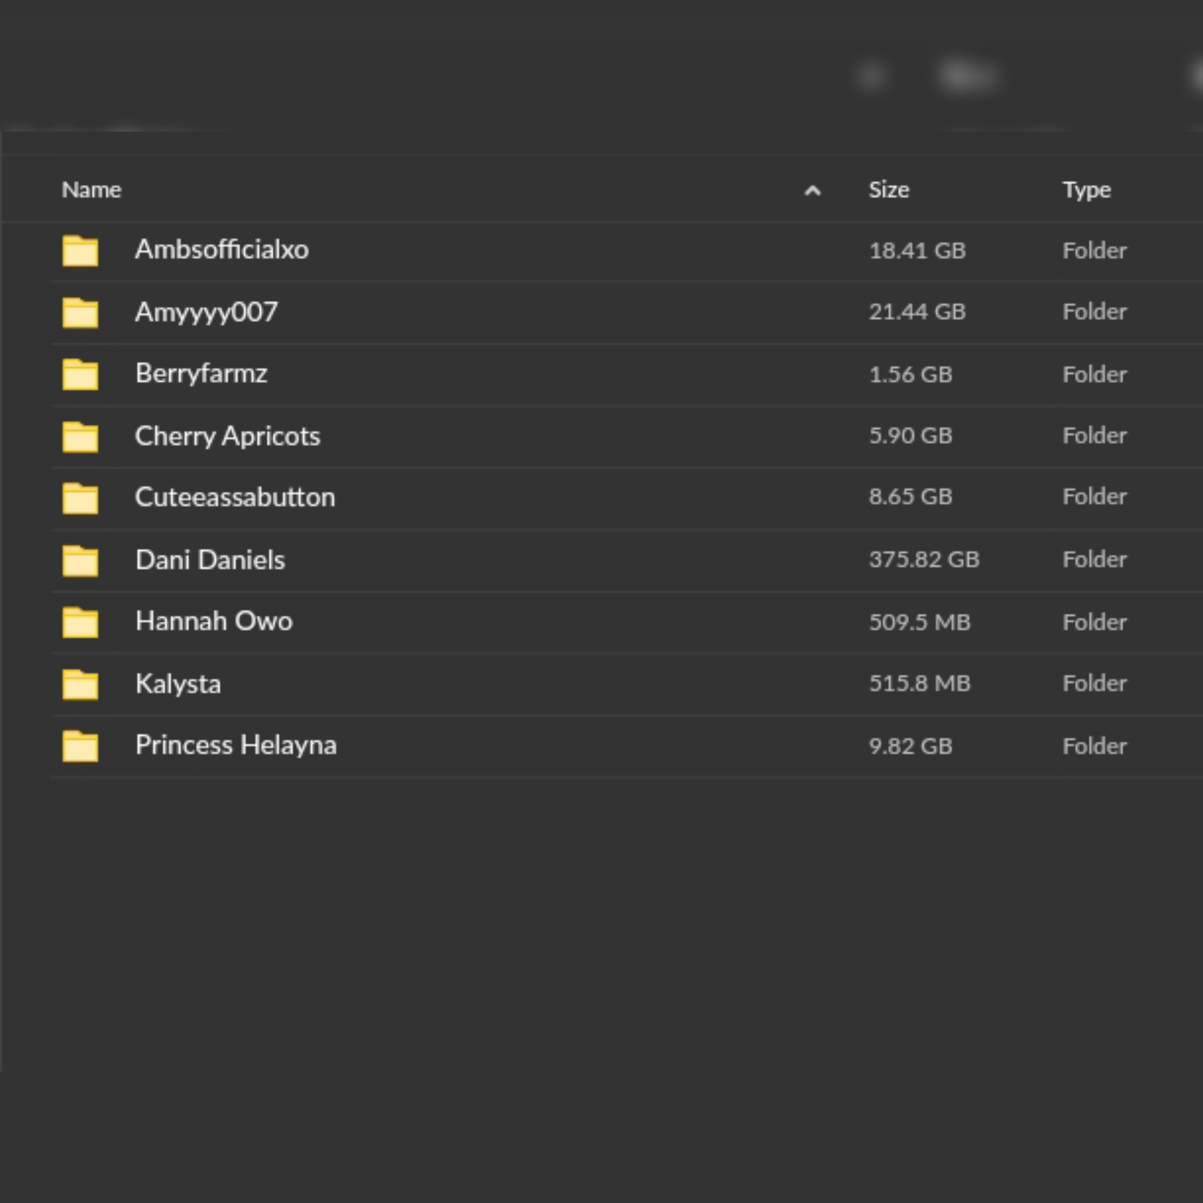Sort files by the Size column header
1203x1203 pixels.
point(888,190)
